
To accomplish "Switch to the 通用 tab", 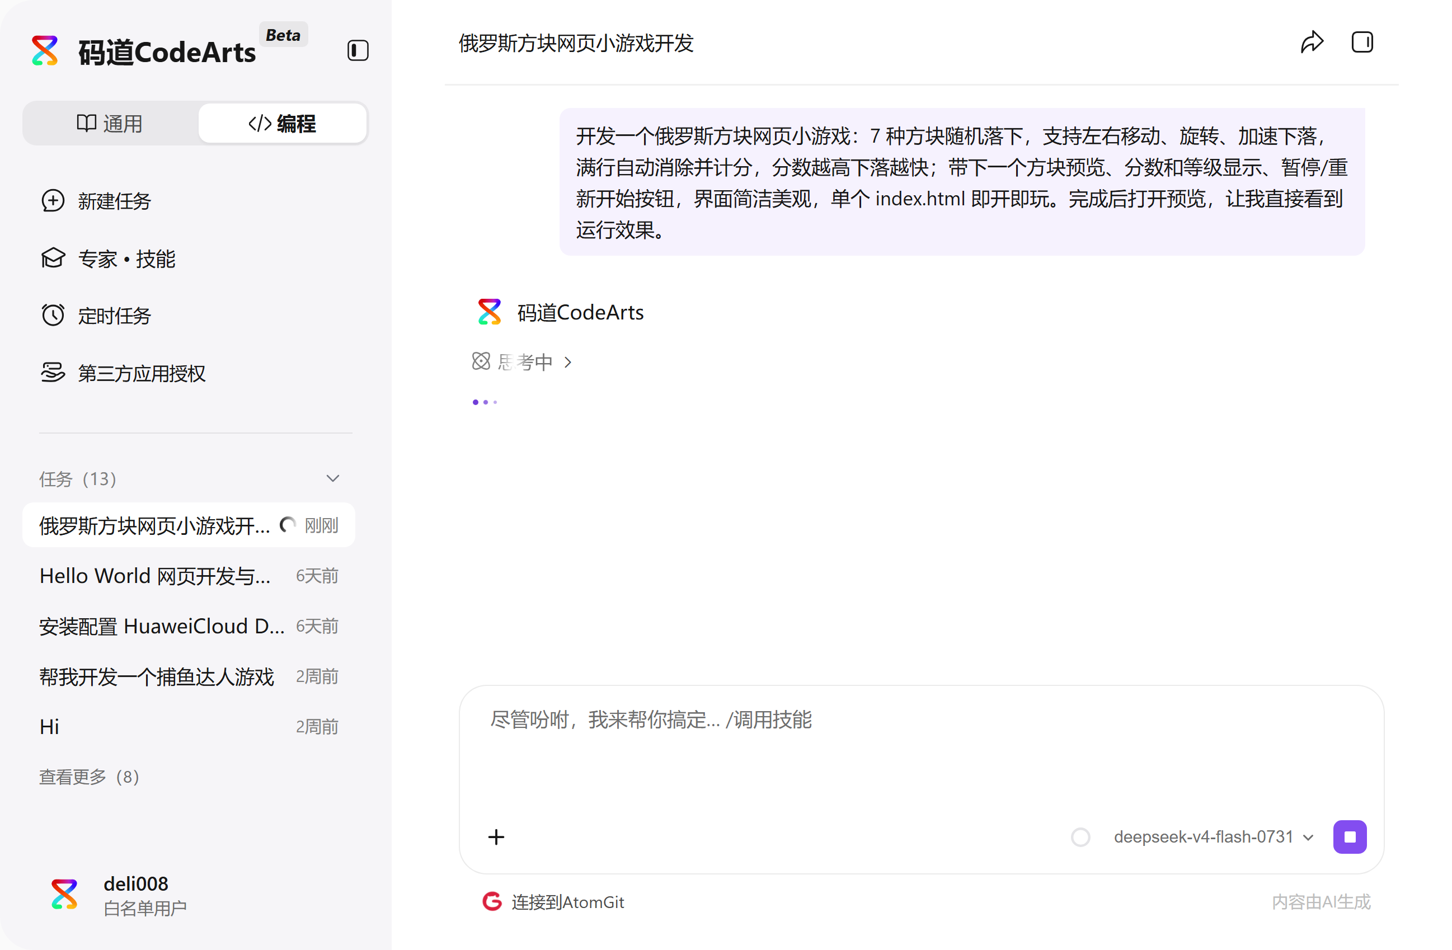I will [x=110, y=123].
